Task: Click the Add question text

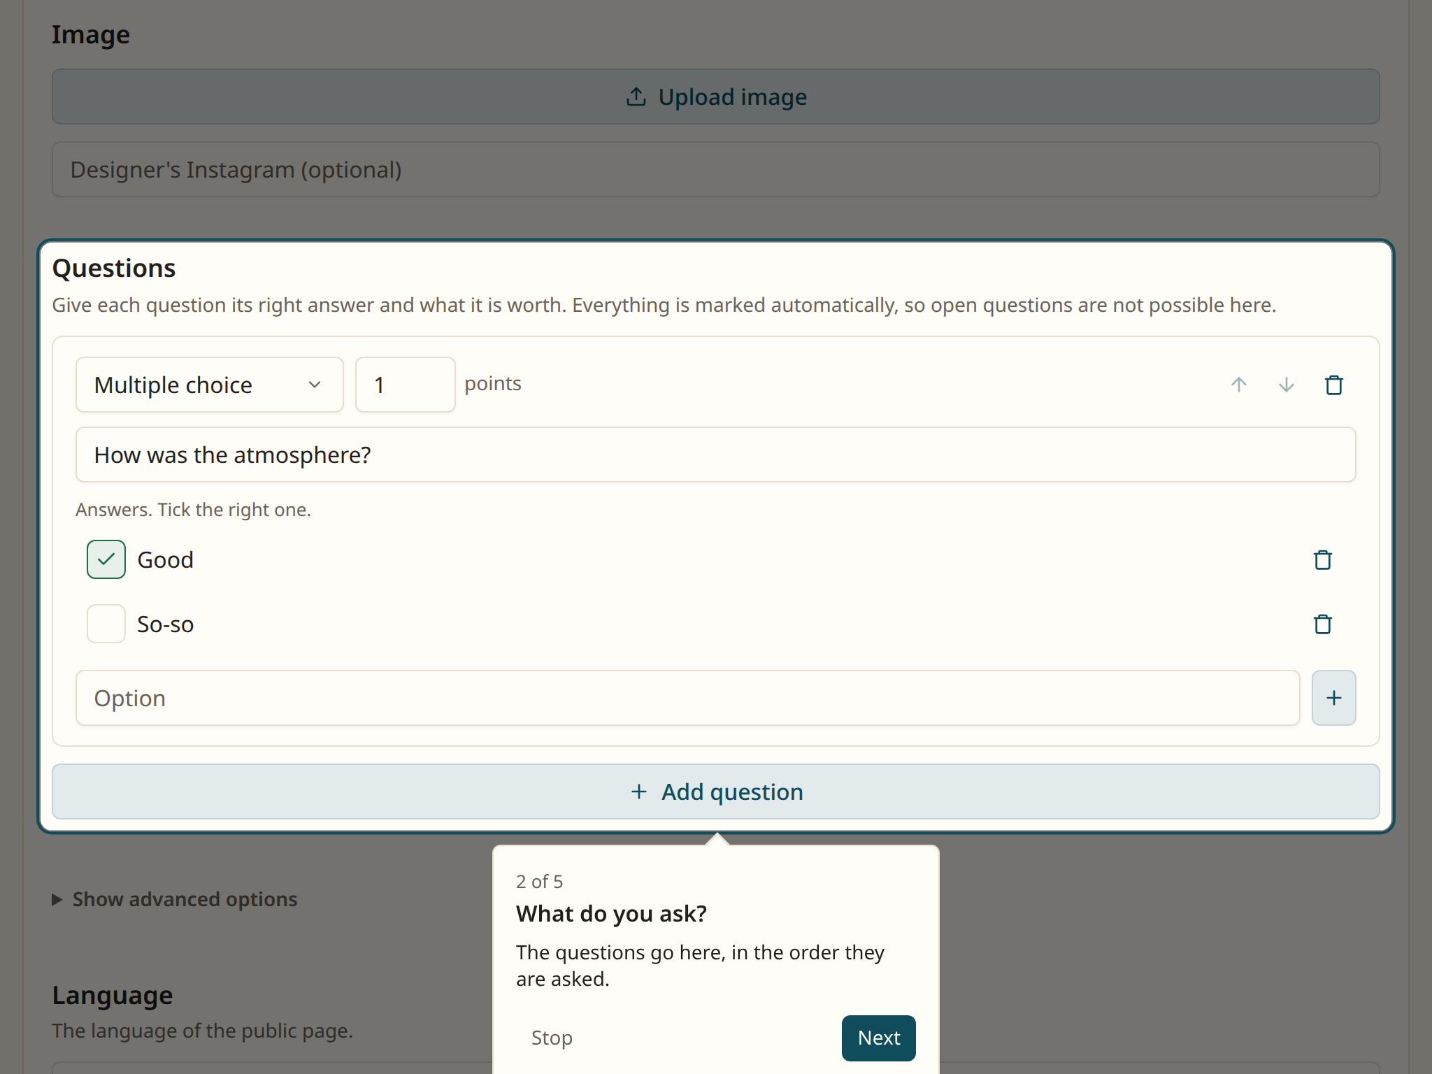Action: click(732, 792)
